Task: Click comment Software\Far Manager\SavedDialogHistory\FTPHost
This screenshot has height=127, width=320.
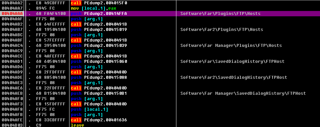Action: coord(243,93)
